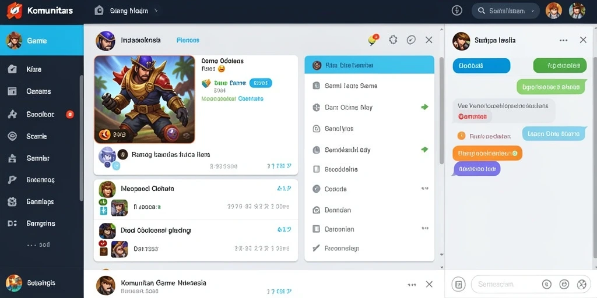Open the emoji picker in the message box

(x=564, y=284)
